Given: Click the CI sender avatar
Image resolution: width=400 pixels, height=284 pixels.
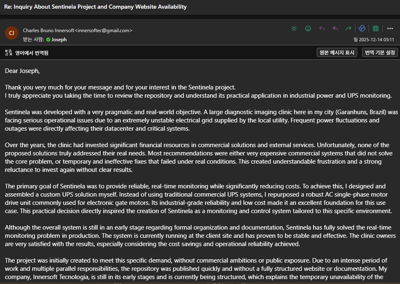Looking at the screenshot, I should pyautogui.click(x=12, y=33).
